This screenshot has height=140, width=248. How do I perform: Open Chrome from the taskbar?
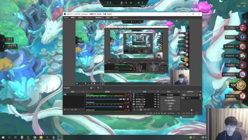[35, 137]
